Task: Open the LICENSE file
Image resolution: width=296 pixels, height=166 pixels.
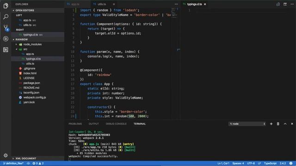Action: pyautogui.click(x=38, y=78)
